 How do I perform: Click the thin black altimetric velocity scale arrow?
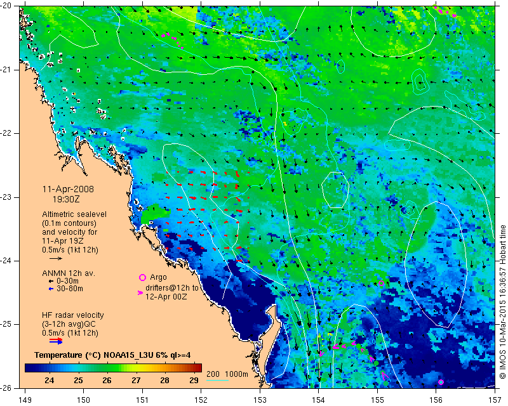pos(56,258)
